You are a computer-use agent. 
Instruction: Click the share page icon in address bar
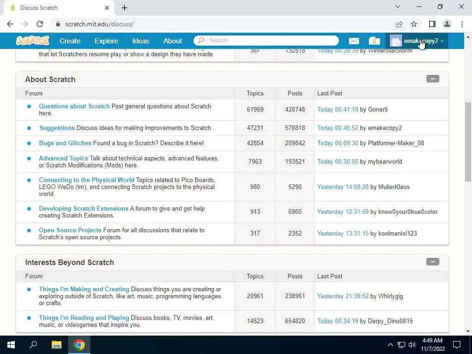(399, 24)
